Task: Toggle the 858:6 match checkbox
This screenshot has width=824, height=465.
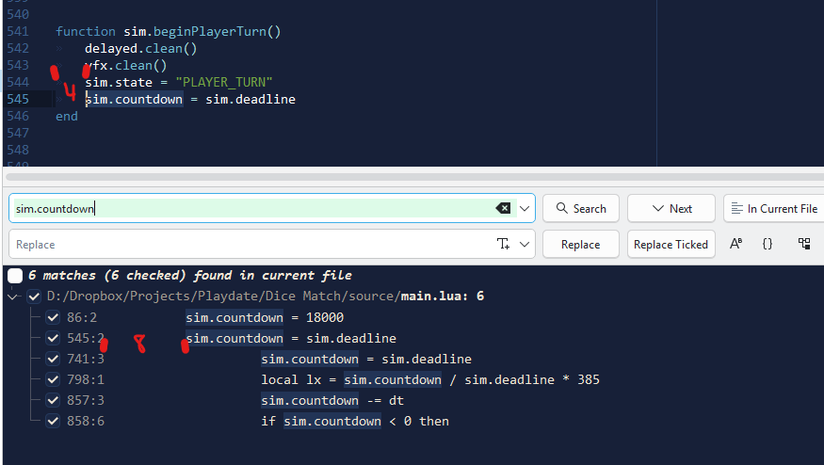Action: pyautogui.click(x=53, y=421)
